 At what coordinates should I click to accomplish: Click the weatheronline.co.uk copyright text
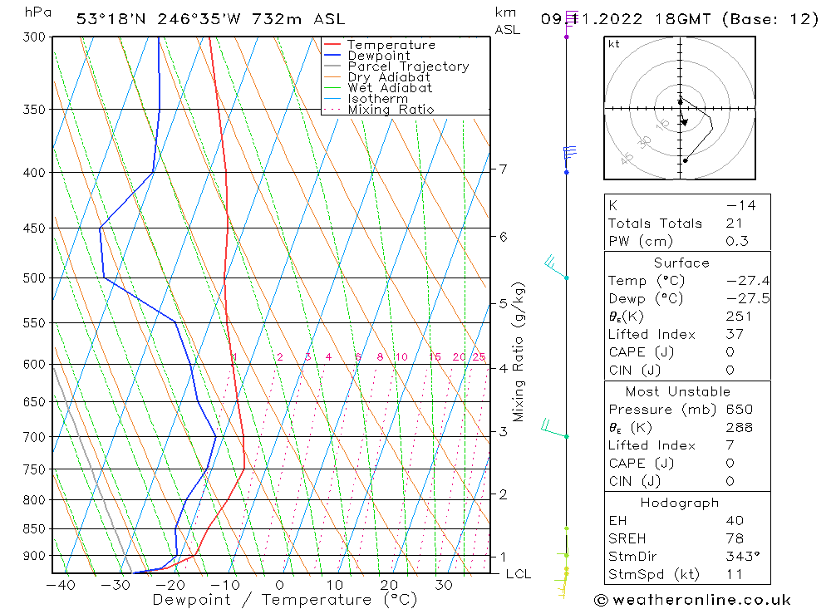click(692, 600)
